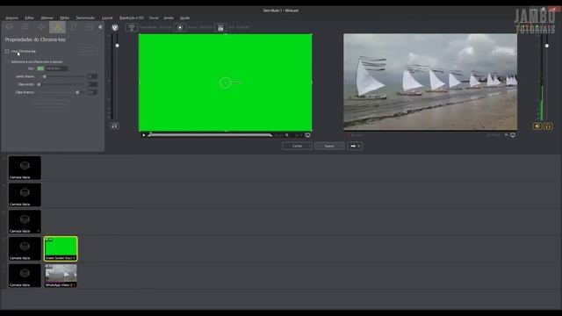Image resolution: width=562 pixels, height=316 pixels.
Task: Select Camada Vazia shot in the first layer
Action: tap(25, 168)
